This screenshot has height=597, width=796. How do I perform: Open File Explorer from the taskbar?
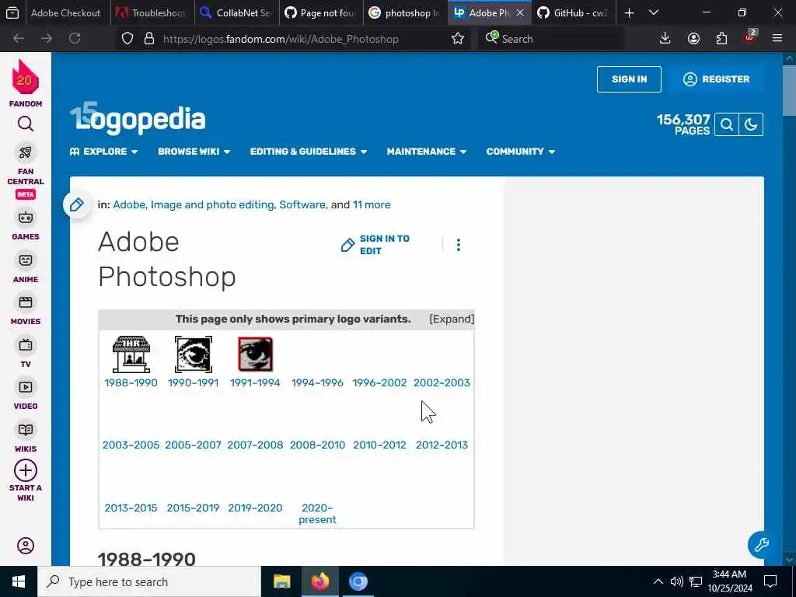tap(281, 581)
